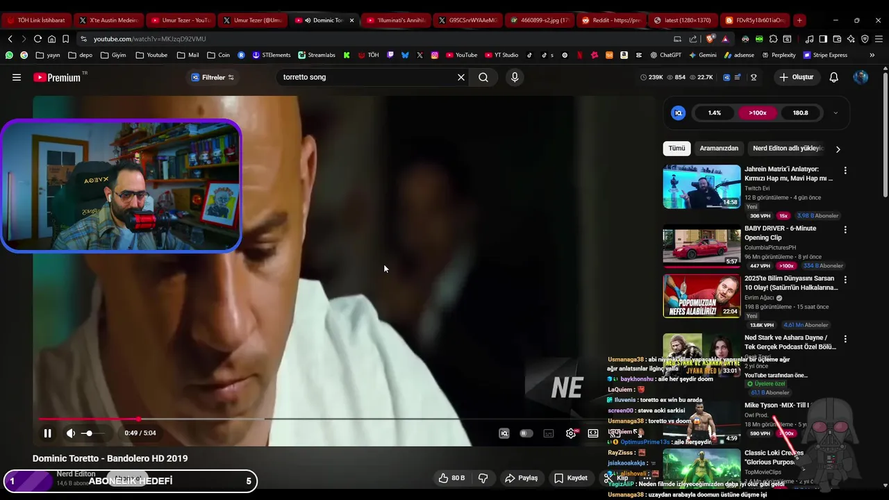Click the magnifier search button

[x=483, y=77]
